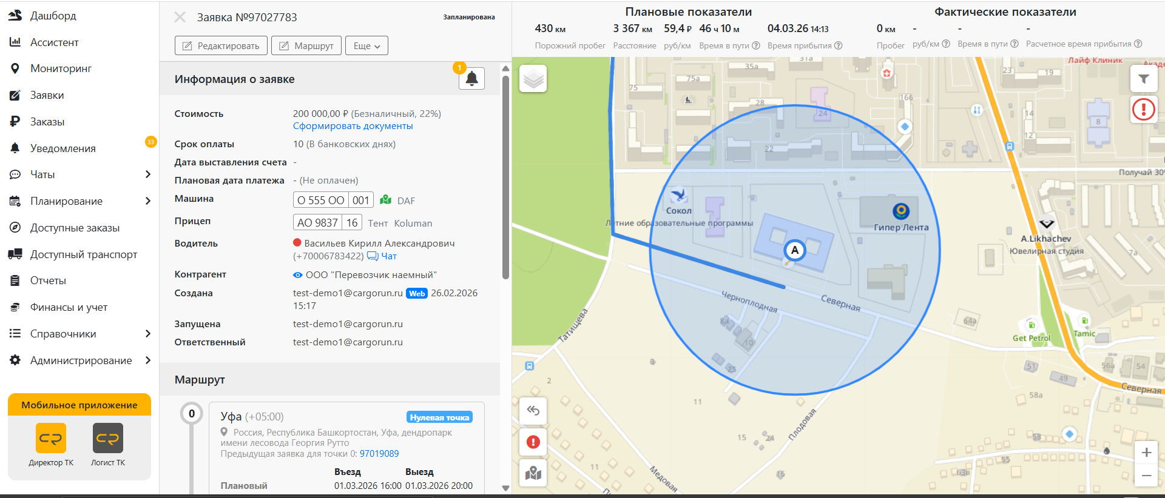Click the notification bell icon
Screen dimensions: 1165x498
point(471,78)
